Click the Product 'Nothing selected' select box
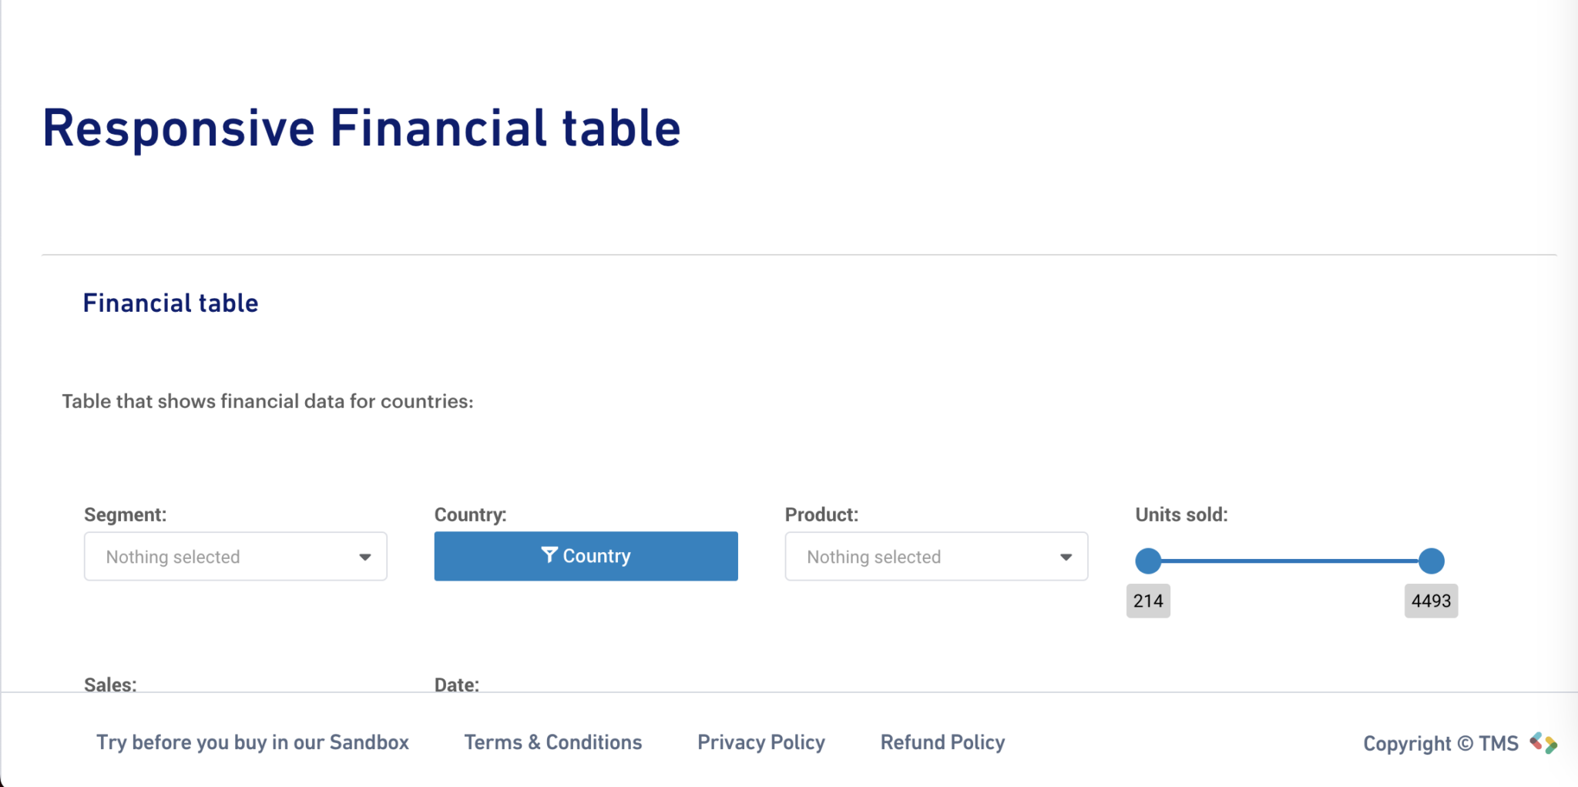The image size is (1578, 787). click(936, 556)
